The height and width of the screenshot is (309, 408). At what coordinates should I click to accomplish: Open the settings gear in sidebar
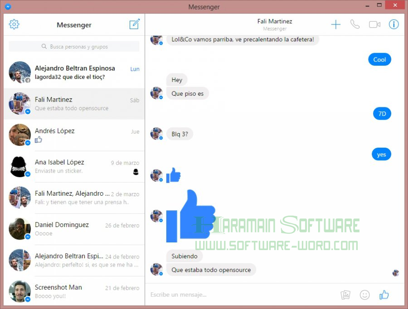pos(14,24)
